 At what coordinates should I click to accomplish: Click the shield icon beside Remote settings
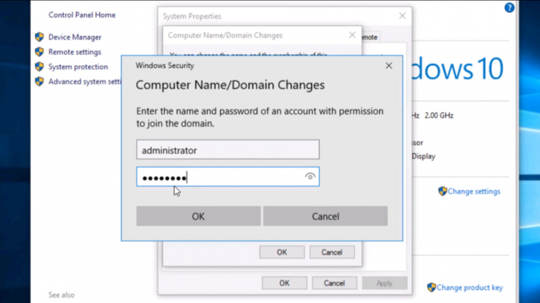(x=39, y=51)
